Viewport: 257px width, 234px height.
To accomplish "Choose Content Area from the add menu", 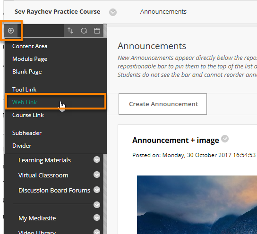I will pos(30,46).
